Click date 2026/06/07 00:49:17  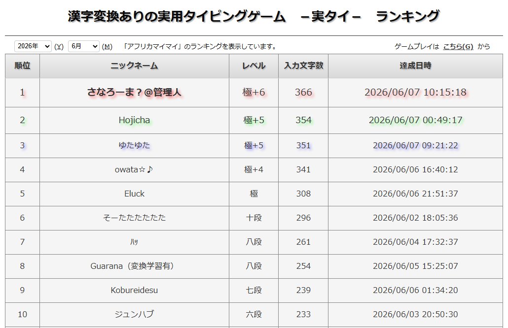415,120
